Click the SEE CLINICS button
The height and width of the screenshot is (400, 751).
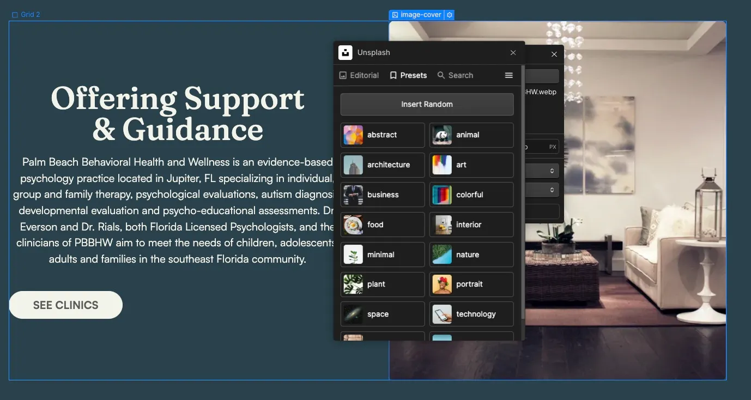pyautogui.click(x=65, y=305)
